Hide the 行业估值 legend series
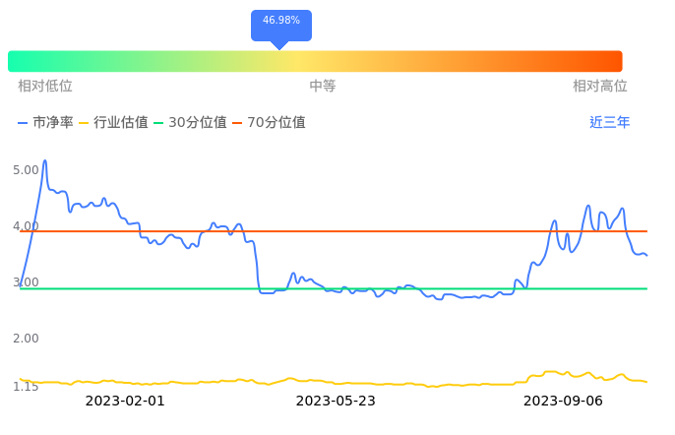 click(113, 123)
